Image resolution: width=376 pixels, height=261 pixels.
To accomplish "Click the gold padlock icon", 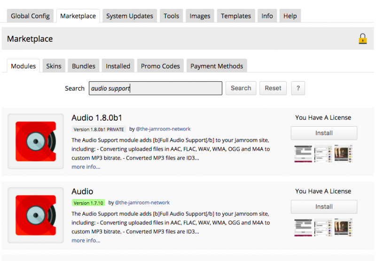I will (x=362, y=39).
